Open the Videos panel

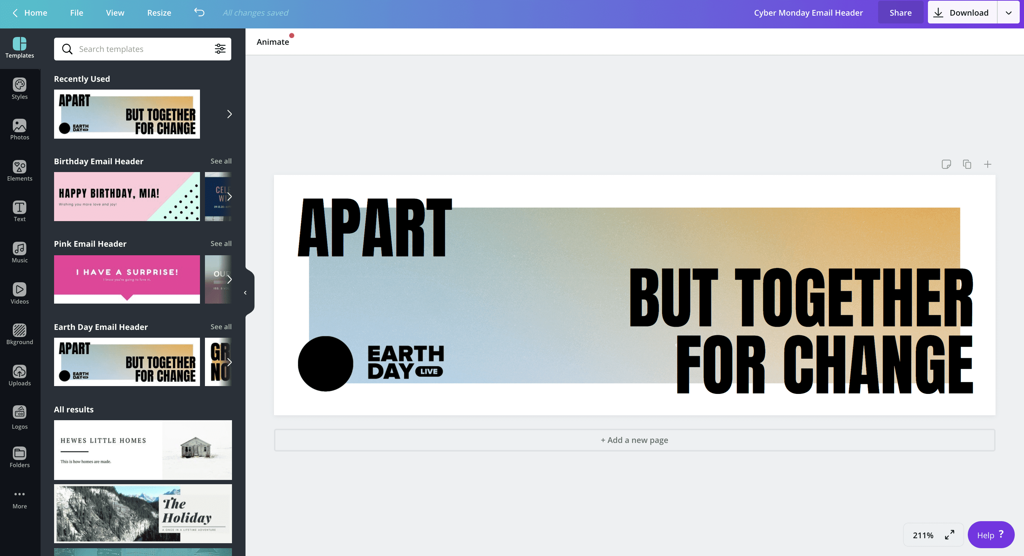click(x=19, y=294)
